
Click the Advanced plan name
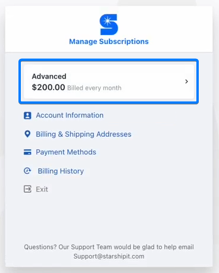(49, 76)
